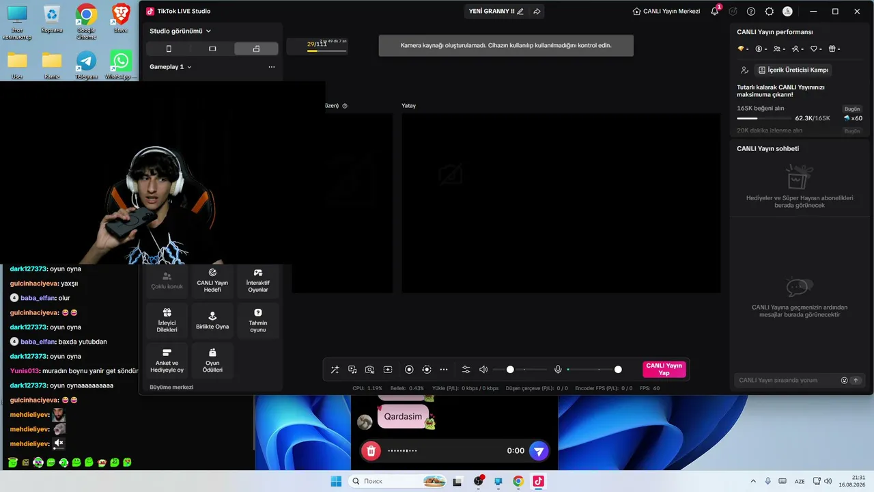Open Gameplay 1 scene more options

coord(272,67)
